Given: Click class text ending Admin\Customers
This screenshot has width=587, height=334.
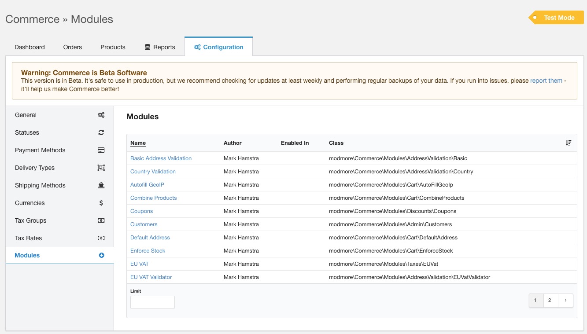Looking at the screenshot, I should tap(391, 224).
